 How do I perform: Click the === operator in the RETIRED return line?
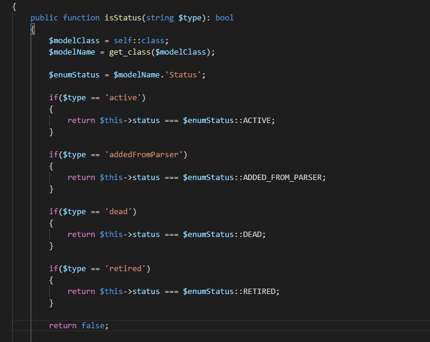click(171, 292)
